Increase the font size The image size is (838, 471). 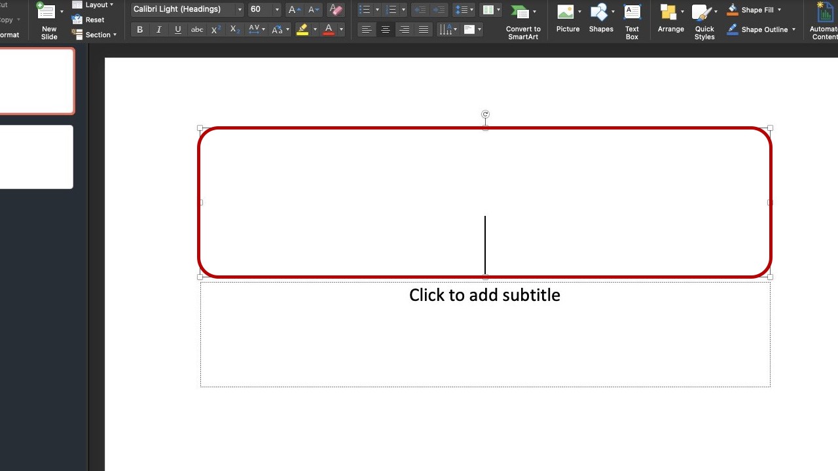tap(295, 10)
